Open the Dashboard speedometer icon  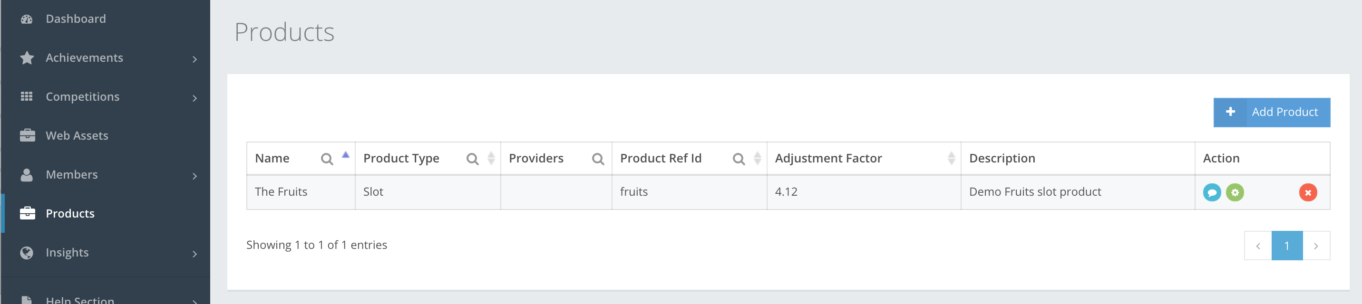(26, 18)
